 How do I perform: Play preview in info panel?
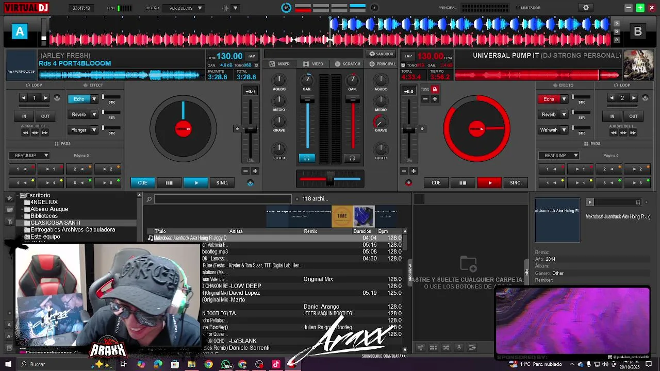coord(590,202)
